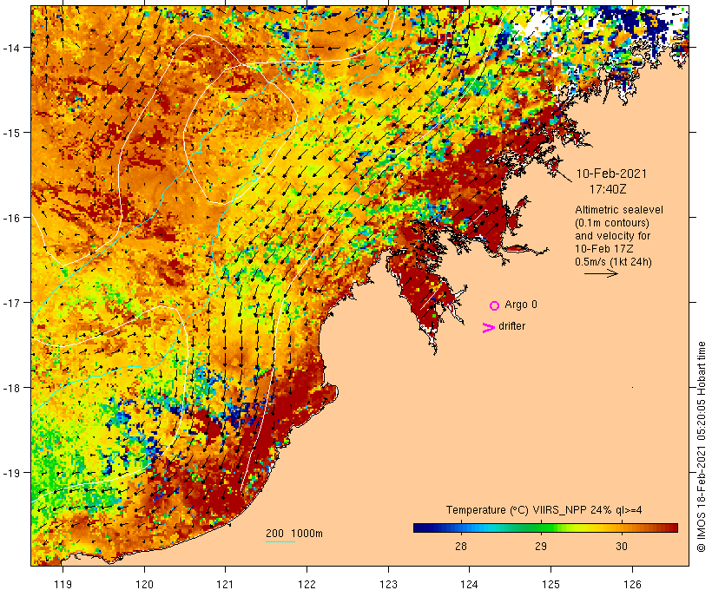Click the Temperature VIIRS_NPP colorbar title

click(x=544, y=509)
